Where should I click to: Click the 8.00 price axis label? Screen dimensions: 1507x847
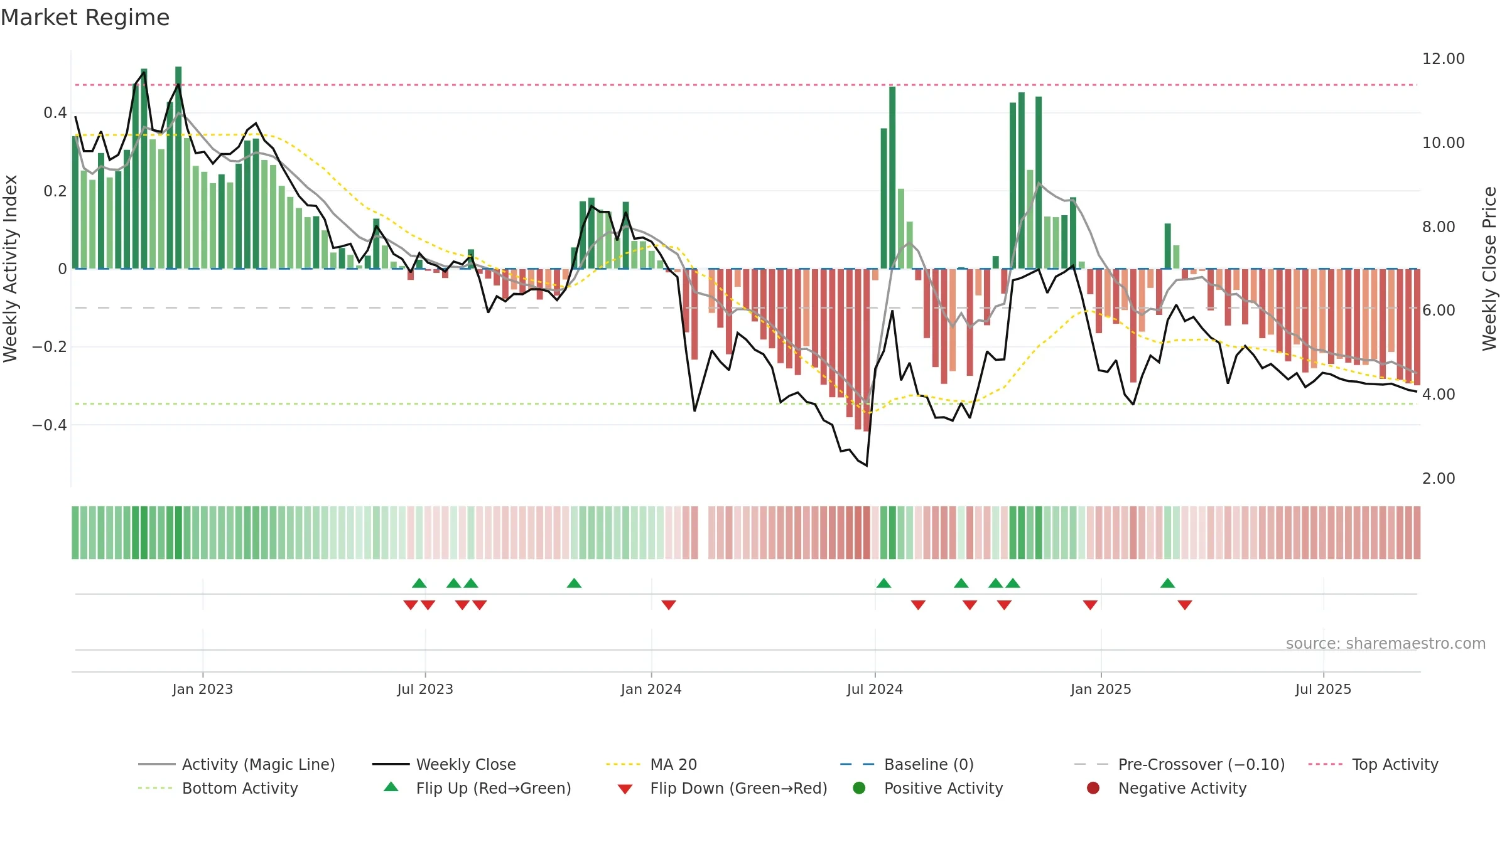coord(1439,226)
